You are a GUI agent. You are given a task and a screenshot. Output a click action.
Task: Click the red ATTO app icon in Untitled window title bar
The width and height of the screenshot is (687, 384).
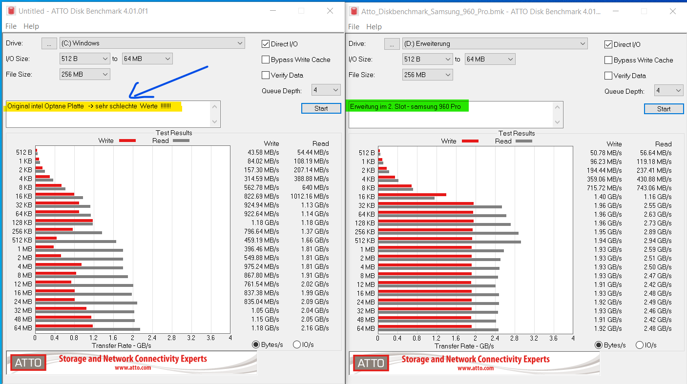tap(10, 11)
